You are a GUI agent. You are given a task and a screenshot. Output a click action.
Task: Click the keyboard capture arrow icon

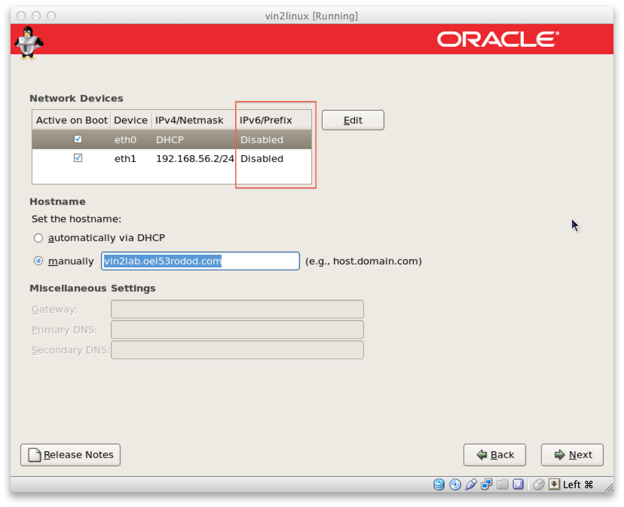[554, 484]
